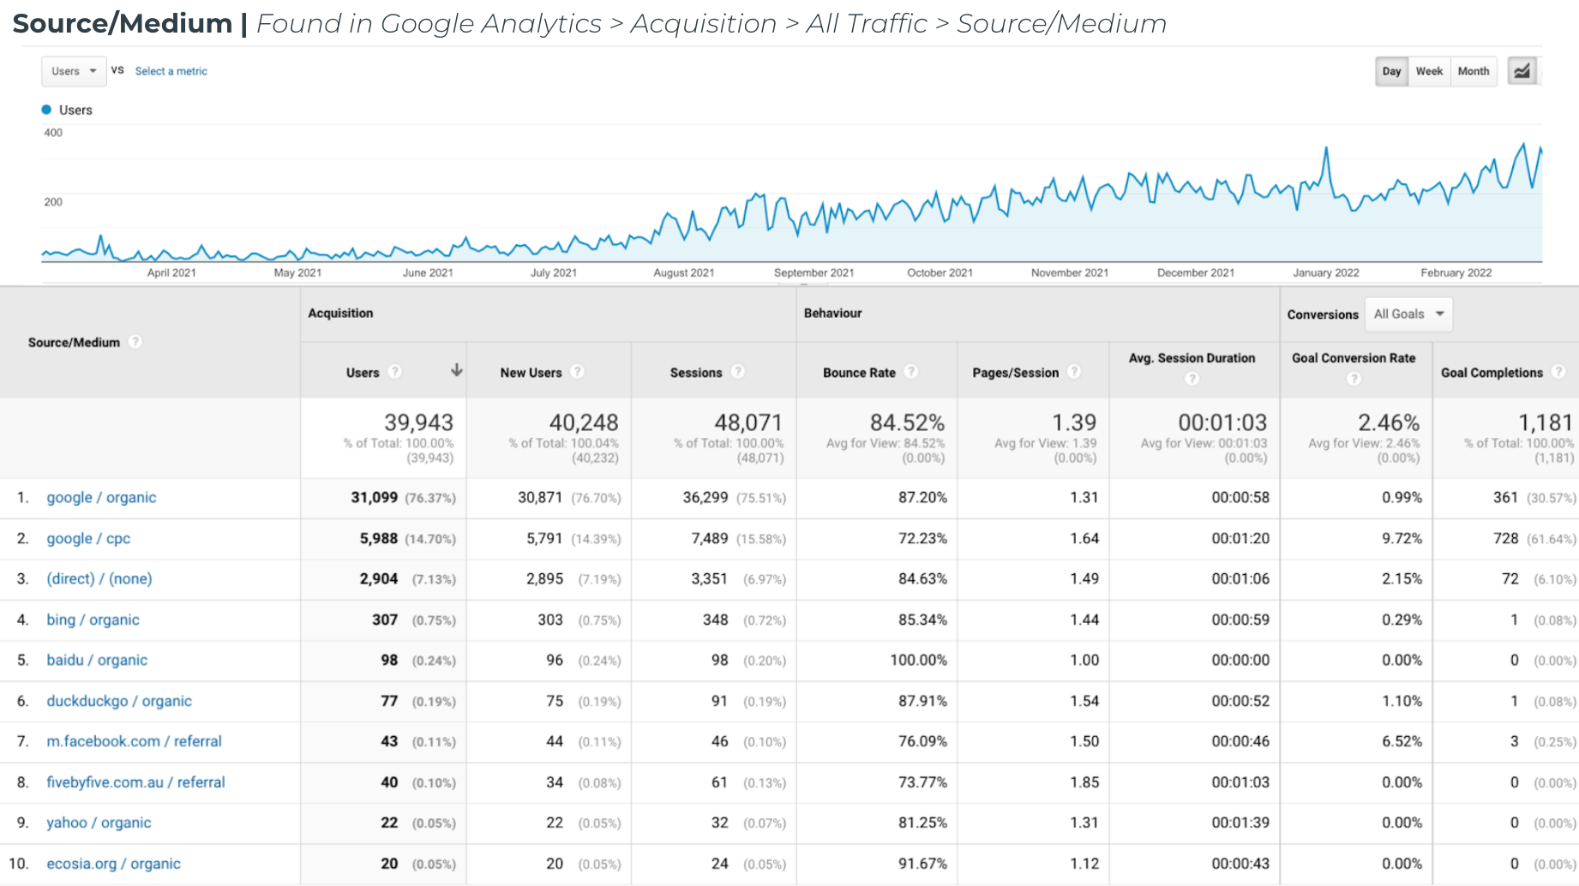Open the baidu / organic source link

tap(97, 661)
